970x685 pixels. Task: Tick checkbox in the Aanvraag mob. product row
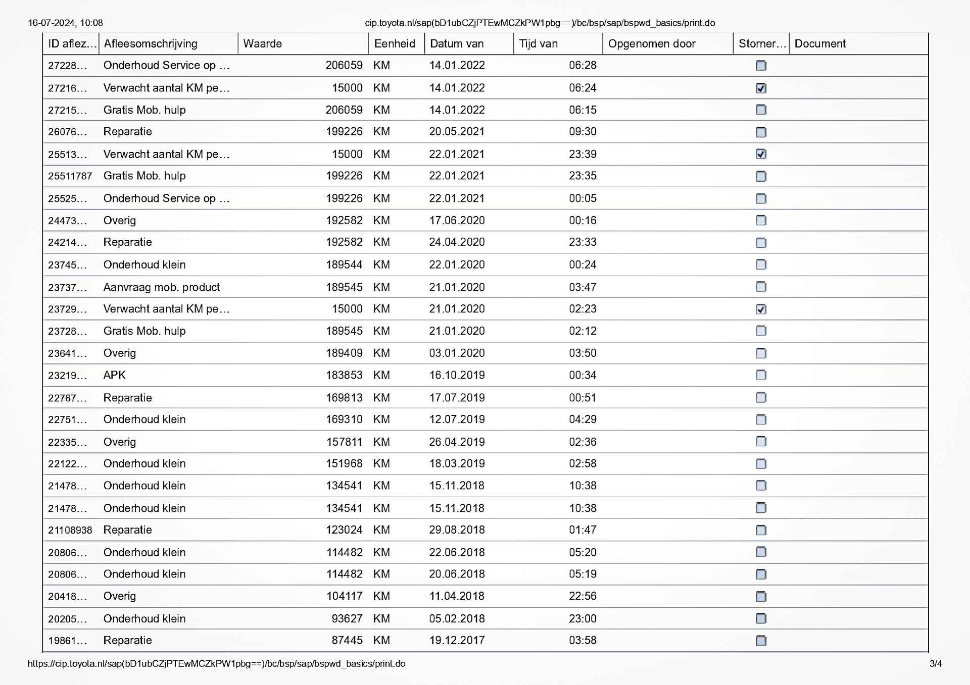(761, 287)
